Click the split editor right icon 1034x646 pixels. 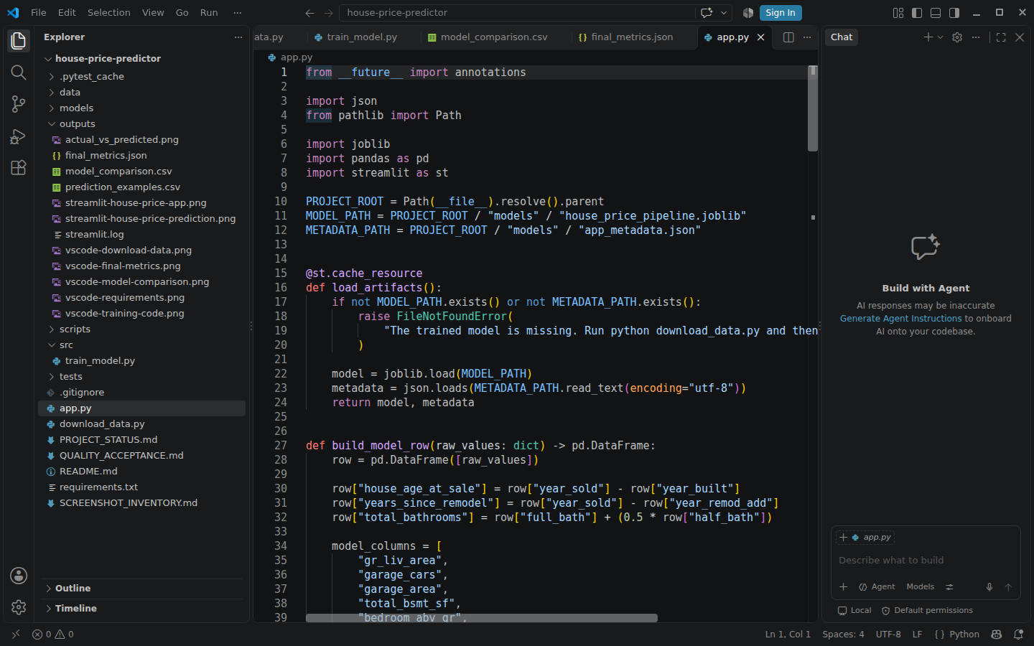point(788,37)
